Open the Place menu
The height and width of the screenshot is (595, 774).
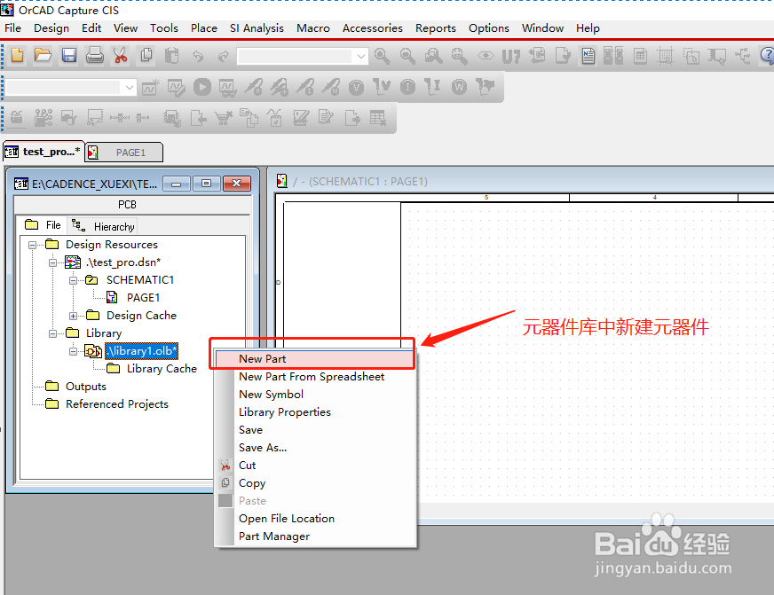click(204, 28)
